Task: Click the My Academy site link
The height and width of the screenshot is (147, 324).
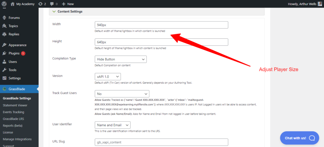Action: (x=25, y=4)
